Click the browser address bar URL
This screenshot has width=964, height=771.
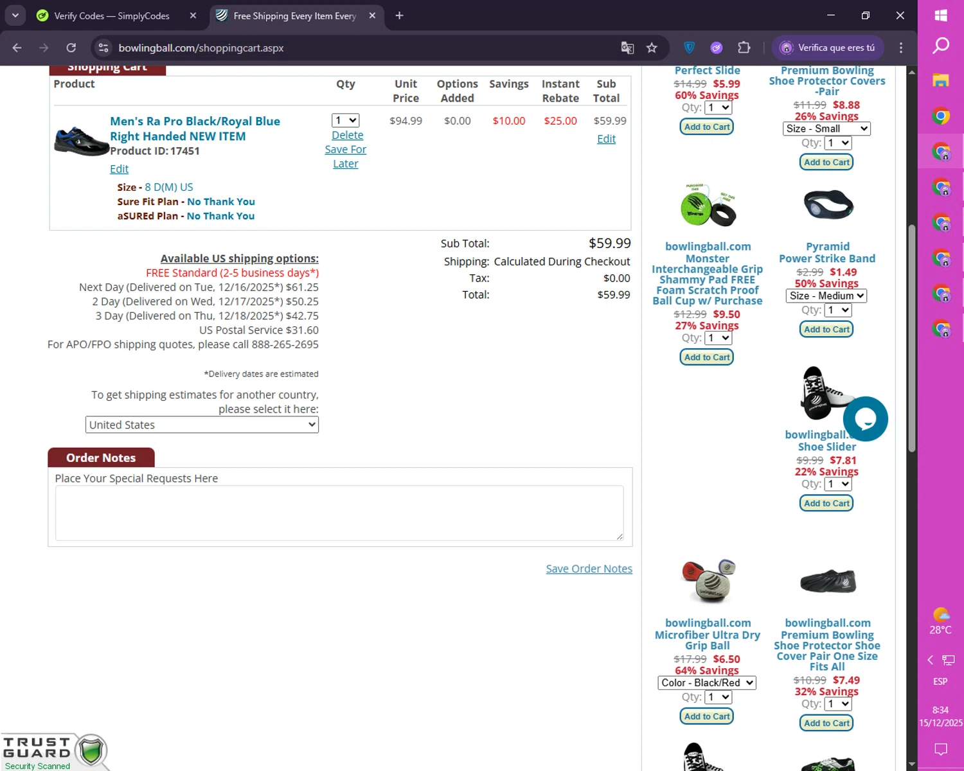tap(201, 48)
